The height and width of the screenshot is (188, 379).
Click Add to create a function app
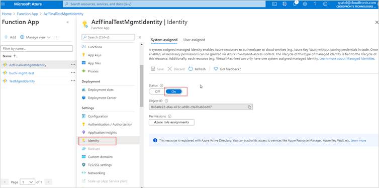pyautogui.click(x=10, y=37)
